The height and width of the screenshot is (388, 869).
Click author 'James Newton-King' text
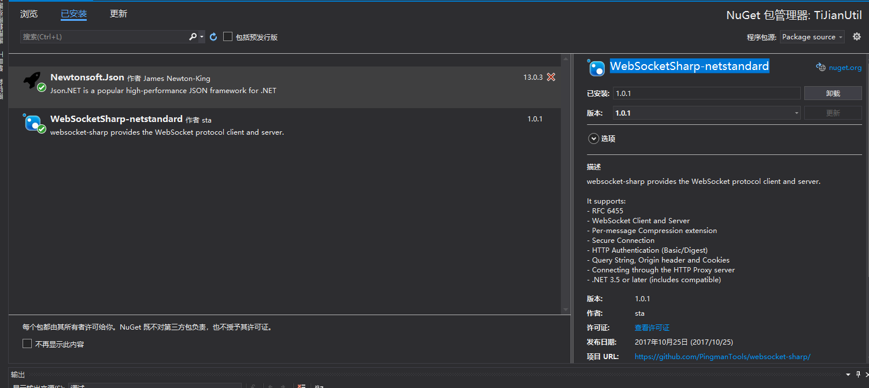tap(177, 78)
